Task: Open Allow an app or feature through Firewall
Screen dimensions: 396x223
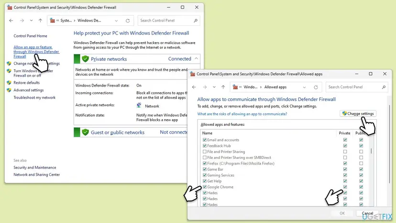Action: pyautogui.click(x=36, y=52)
